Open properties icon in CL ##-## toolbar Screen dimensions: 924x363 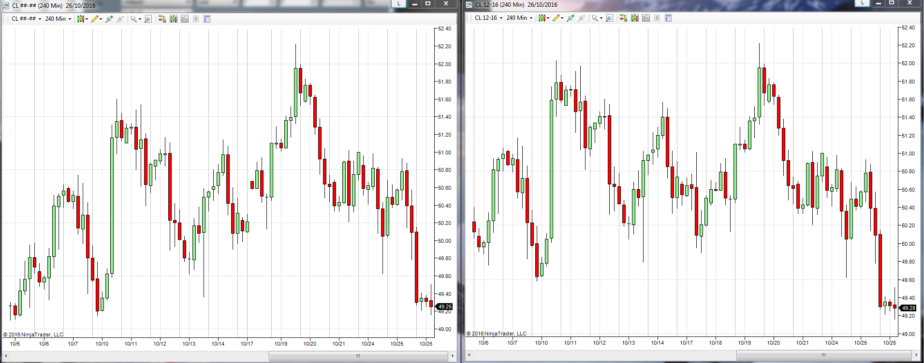[x=207, y=19]
